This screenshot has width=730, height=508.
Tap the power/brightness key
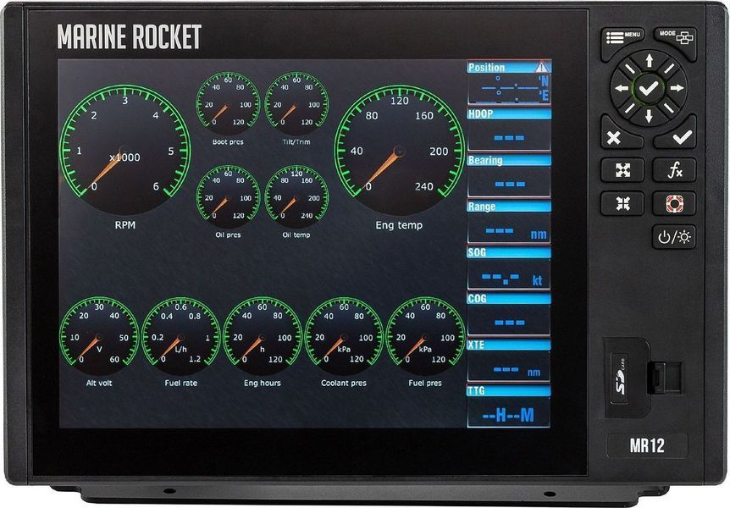click(674, 237)
